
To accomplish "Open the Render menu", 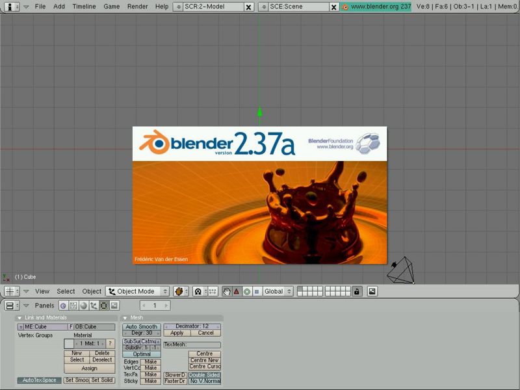I will [137, 6].
